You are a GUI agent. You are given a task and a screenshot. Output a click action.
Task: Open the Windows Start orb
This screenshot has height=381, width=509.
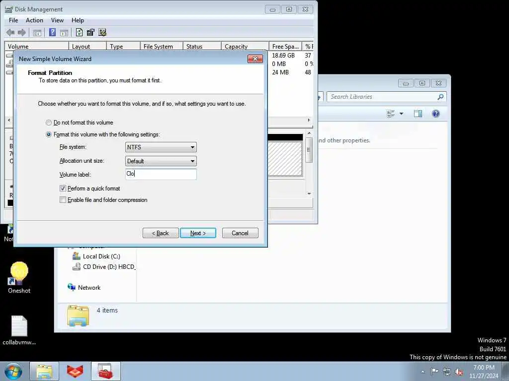pos(13,371)
